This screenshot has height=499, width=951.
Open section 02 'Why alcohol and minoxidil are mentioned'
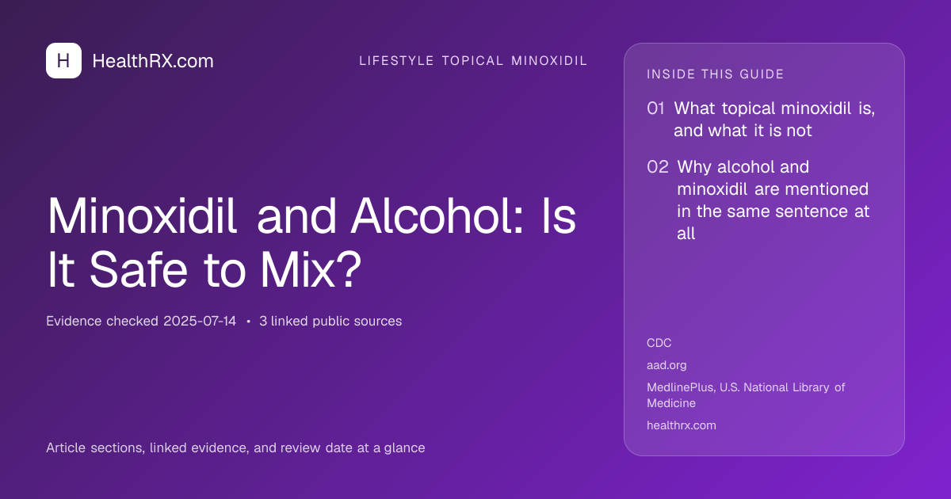[758, 200]
